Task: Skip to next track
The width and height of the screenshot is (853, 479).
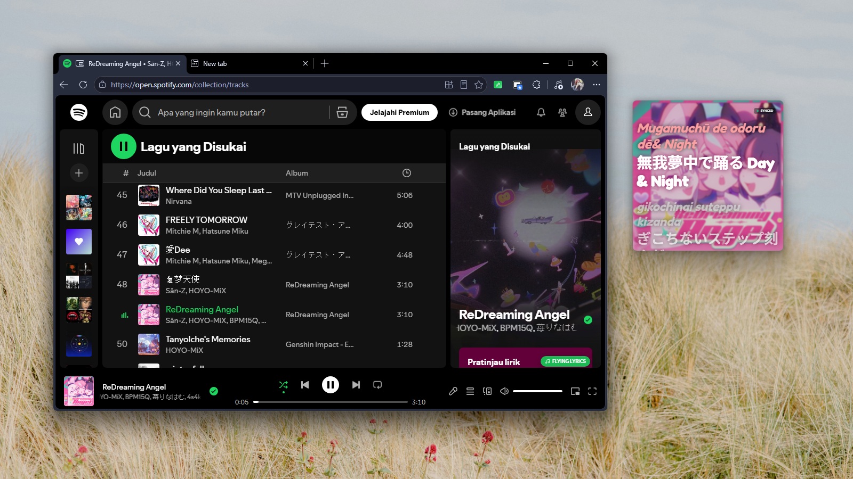Action: pos(356,385)
